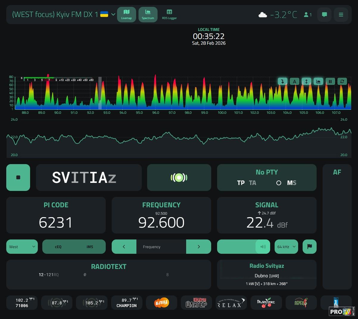This screenshot has height=319, width=358.
Task: Open the 64 kHz bandwidth dropdown
Action: [x=286, y=247]
